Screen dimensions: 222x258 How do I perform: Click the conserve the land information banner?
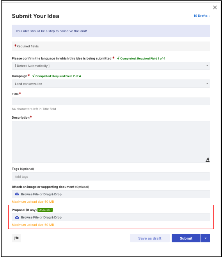[111, 31]
